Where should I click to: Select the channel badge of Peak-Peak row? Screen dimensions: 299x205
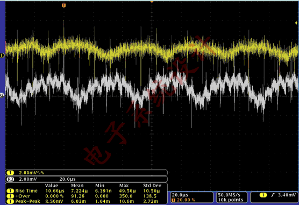click(10, 201)
